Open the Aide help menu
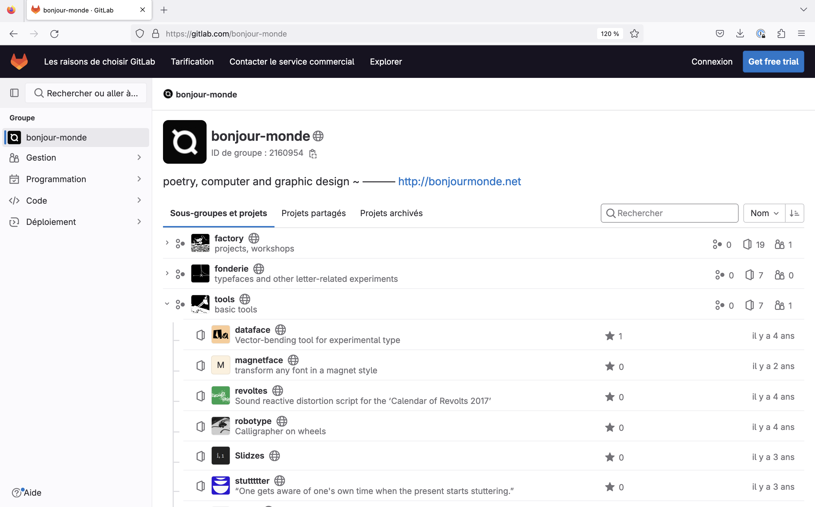This screenshot has height=507, width=815. pyautogui.click(x=27, y=493)
